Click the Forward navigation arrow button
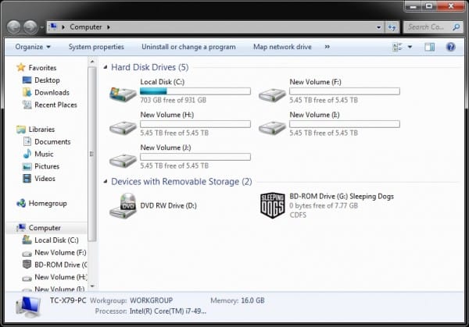The height and width of the screenshot is (327, 469). [x=30, y=27]
